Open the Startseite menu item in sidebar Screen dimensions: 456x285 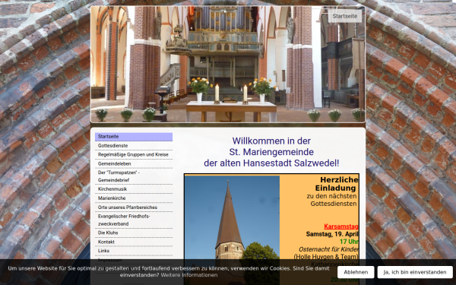[134, 137]
